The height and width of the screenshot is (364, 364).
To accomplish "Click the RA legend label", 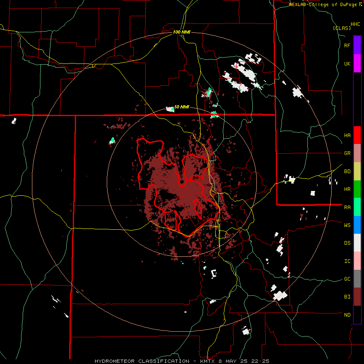I will click(x=347, y=207).
